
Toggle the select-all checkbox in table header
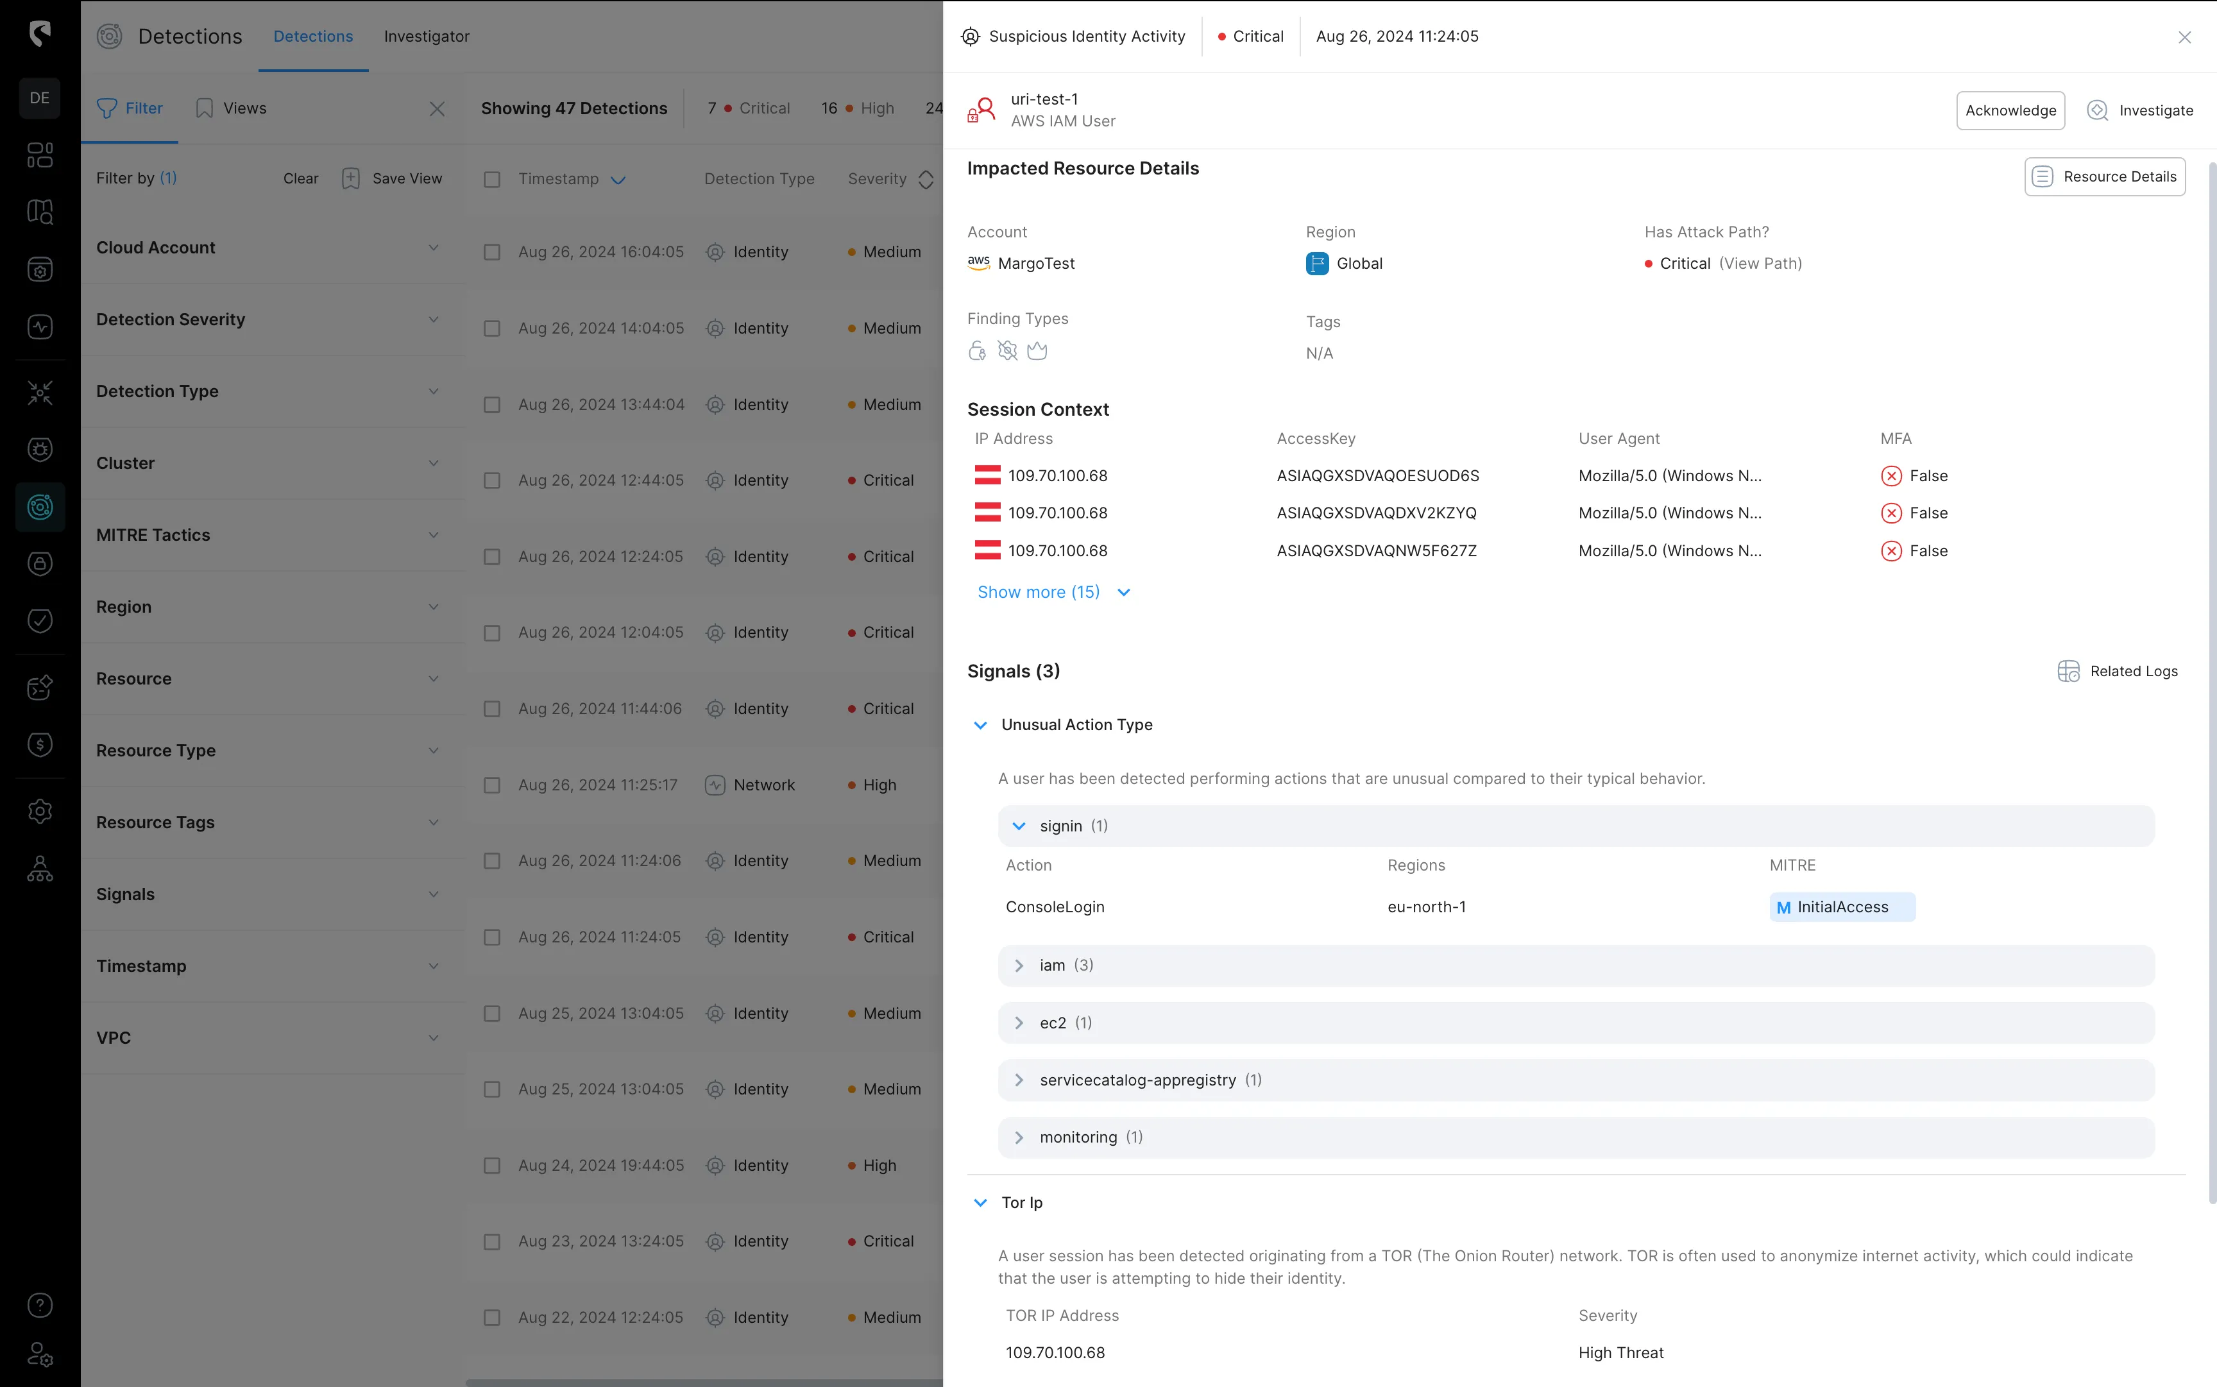pyautogui.click(x=493, y=179)
